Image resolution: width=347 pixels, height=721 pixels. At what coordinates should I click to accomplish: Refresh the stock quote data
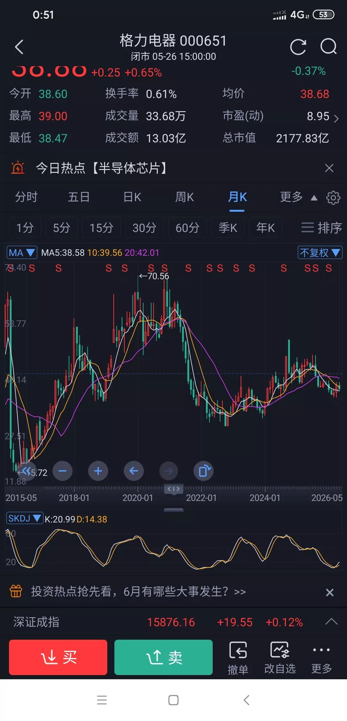298,47
